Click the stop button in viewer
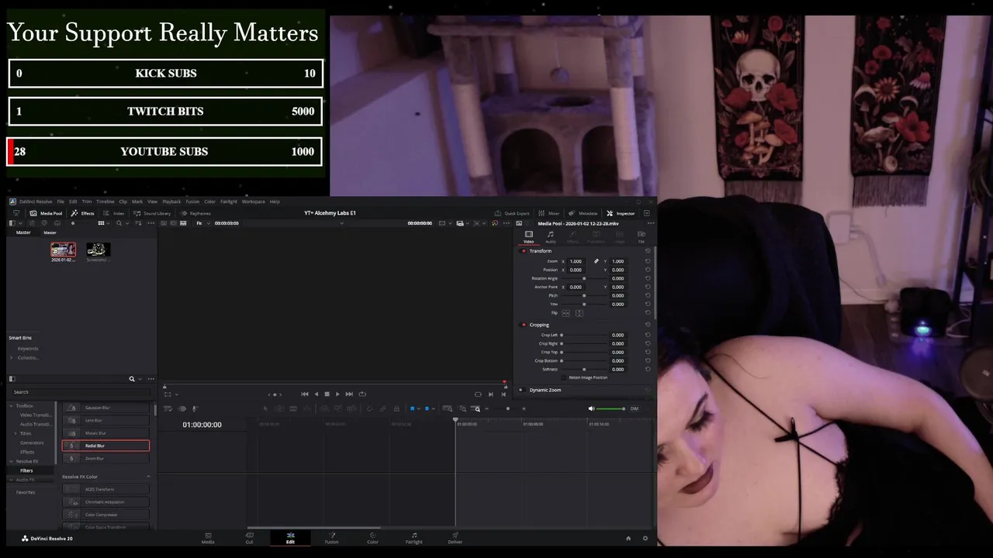Viewport: 993px width, 558px height. pyautogui.click(x=327, y=394)
